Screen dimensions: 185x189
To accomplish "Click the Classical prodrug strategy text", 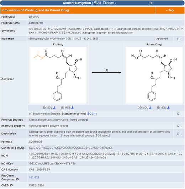I will (58, 120).
